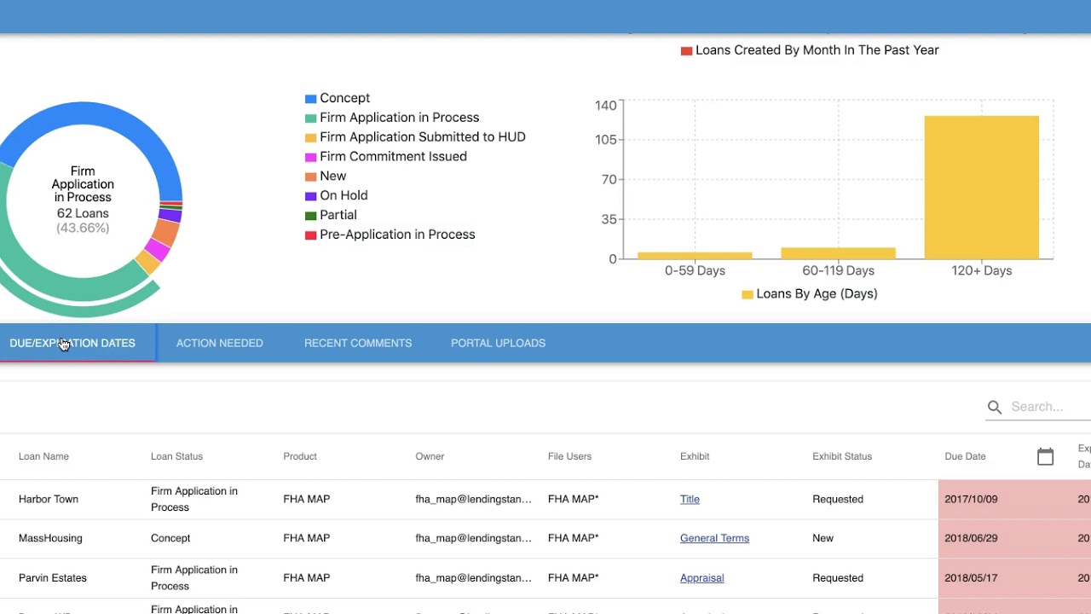1091x614 pixels.
Task: Toggle Loans Created By Month legend swatch
Action: tap(686, 51)
